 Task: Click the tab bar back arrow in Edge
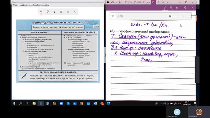point(117,2)
